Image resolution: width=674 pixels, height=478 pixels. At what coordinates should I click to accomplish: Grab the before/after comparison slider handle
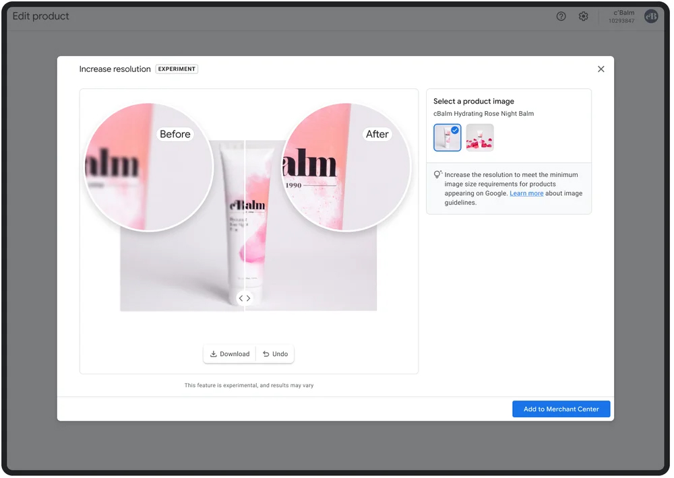pyautogui.click(x=245, y=298)
